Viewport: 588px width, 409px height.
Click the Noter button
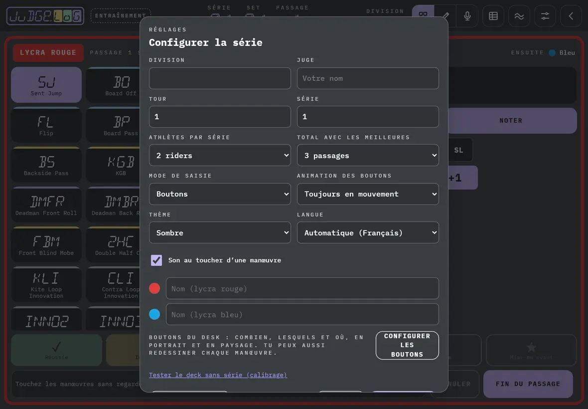point(512,120)
